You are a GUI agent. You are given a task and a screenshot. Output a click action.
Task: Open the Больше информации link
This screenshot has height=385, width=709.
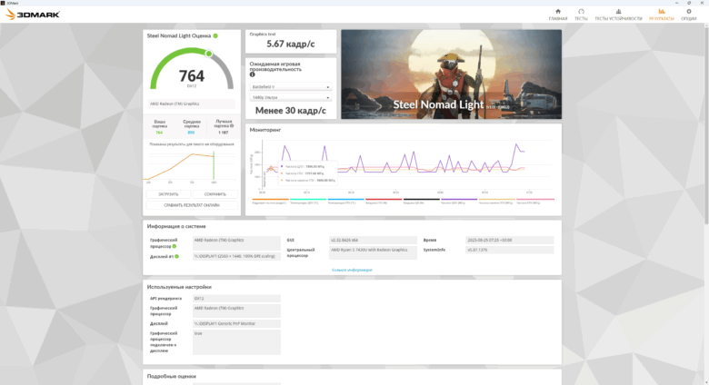point(352,270)
